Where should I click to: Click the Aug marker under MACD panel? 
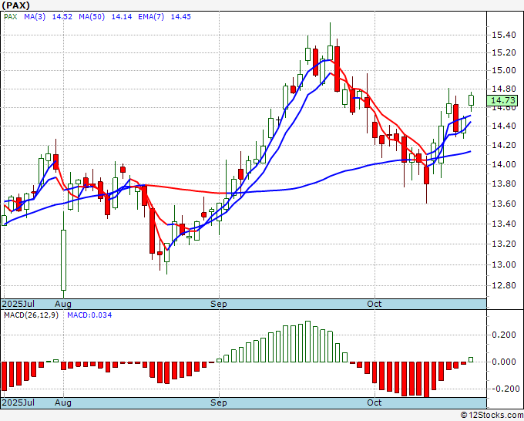tap(63, 402)
